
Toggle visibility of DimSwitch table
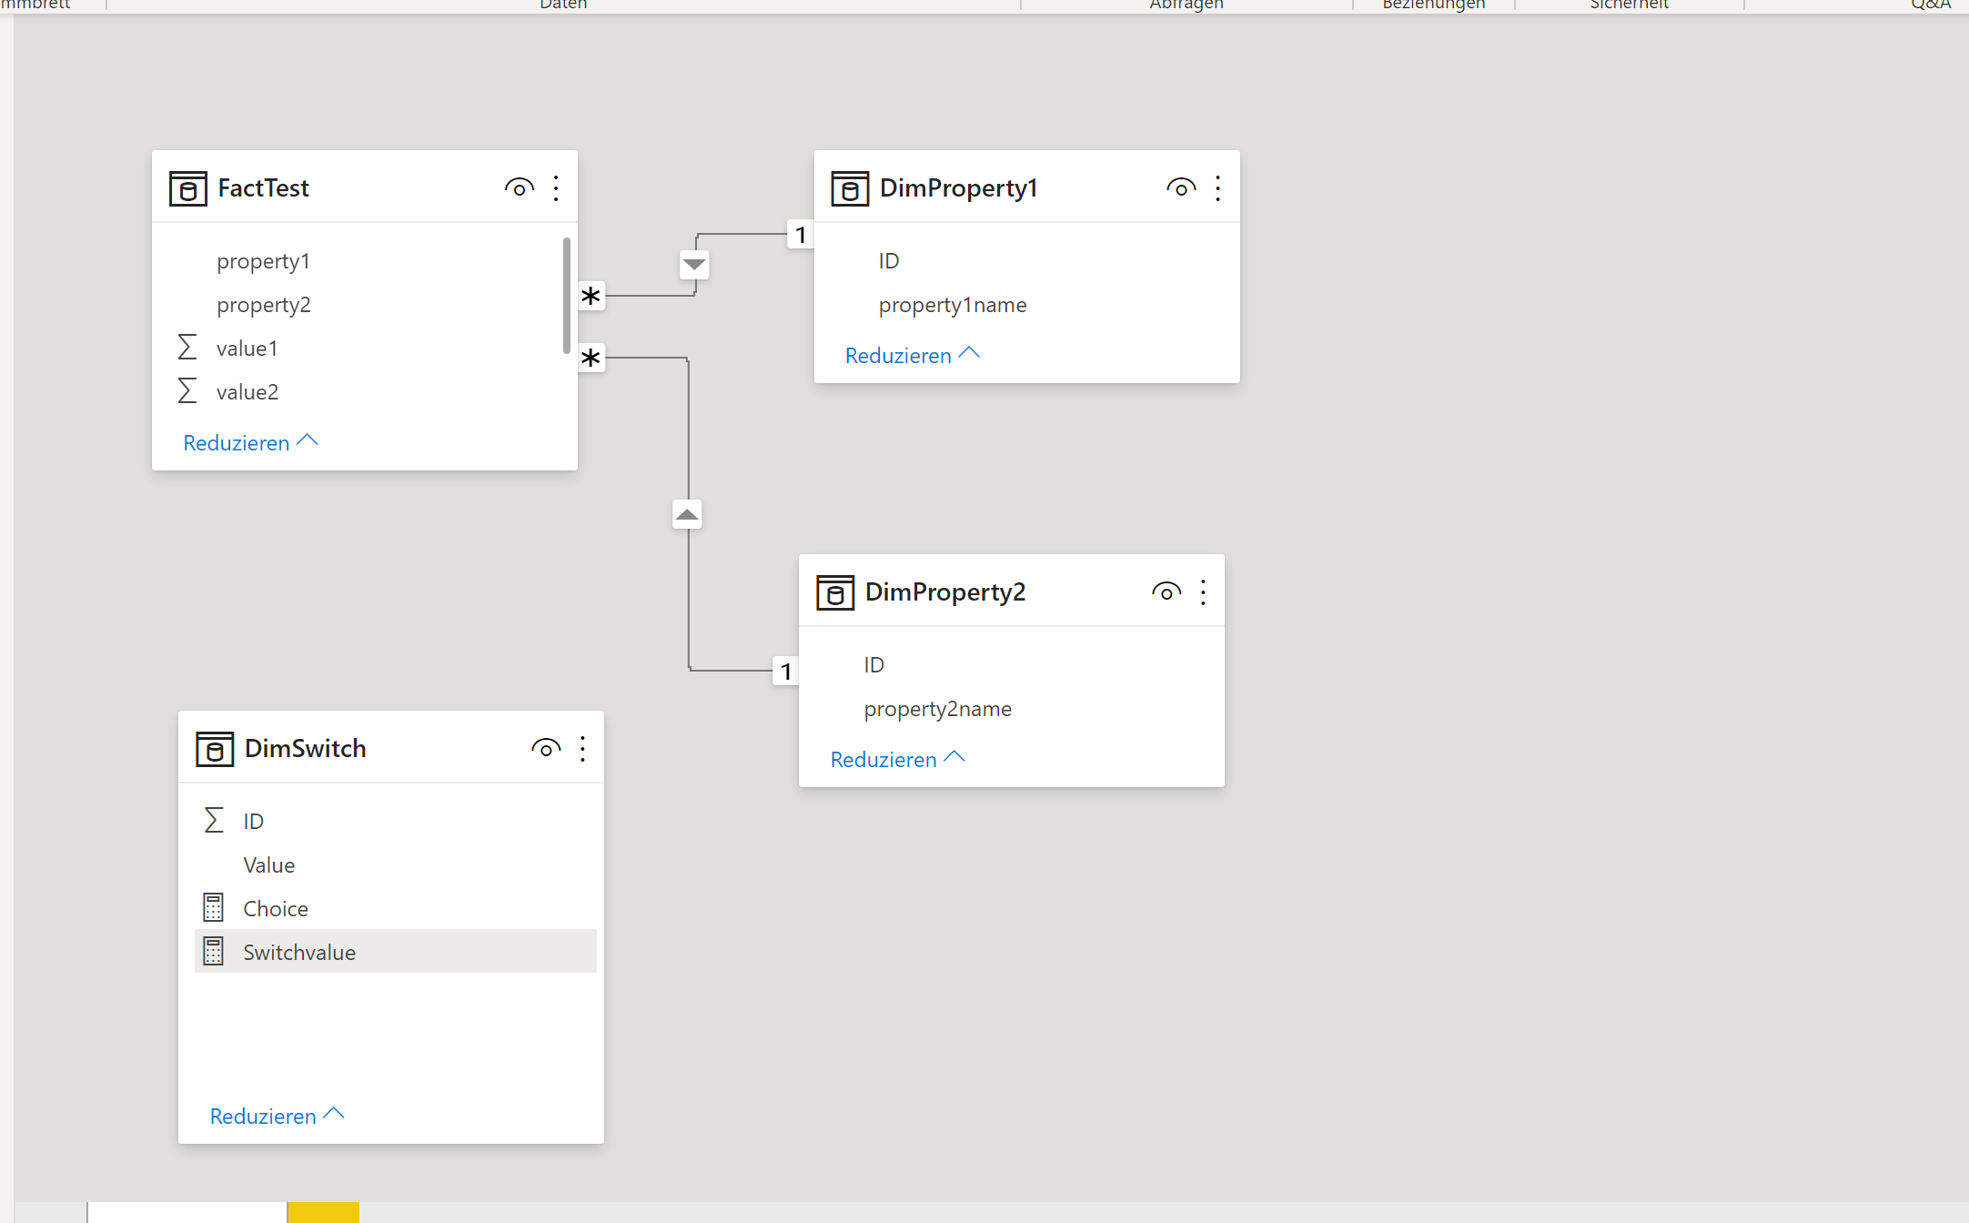pos(546,749)
